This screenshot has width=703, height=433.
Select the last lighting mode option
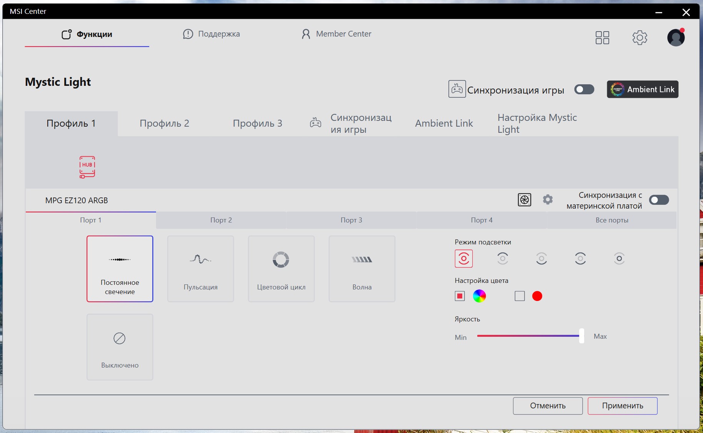[619, 258]
